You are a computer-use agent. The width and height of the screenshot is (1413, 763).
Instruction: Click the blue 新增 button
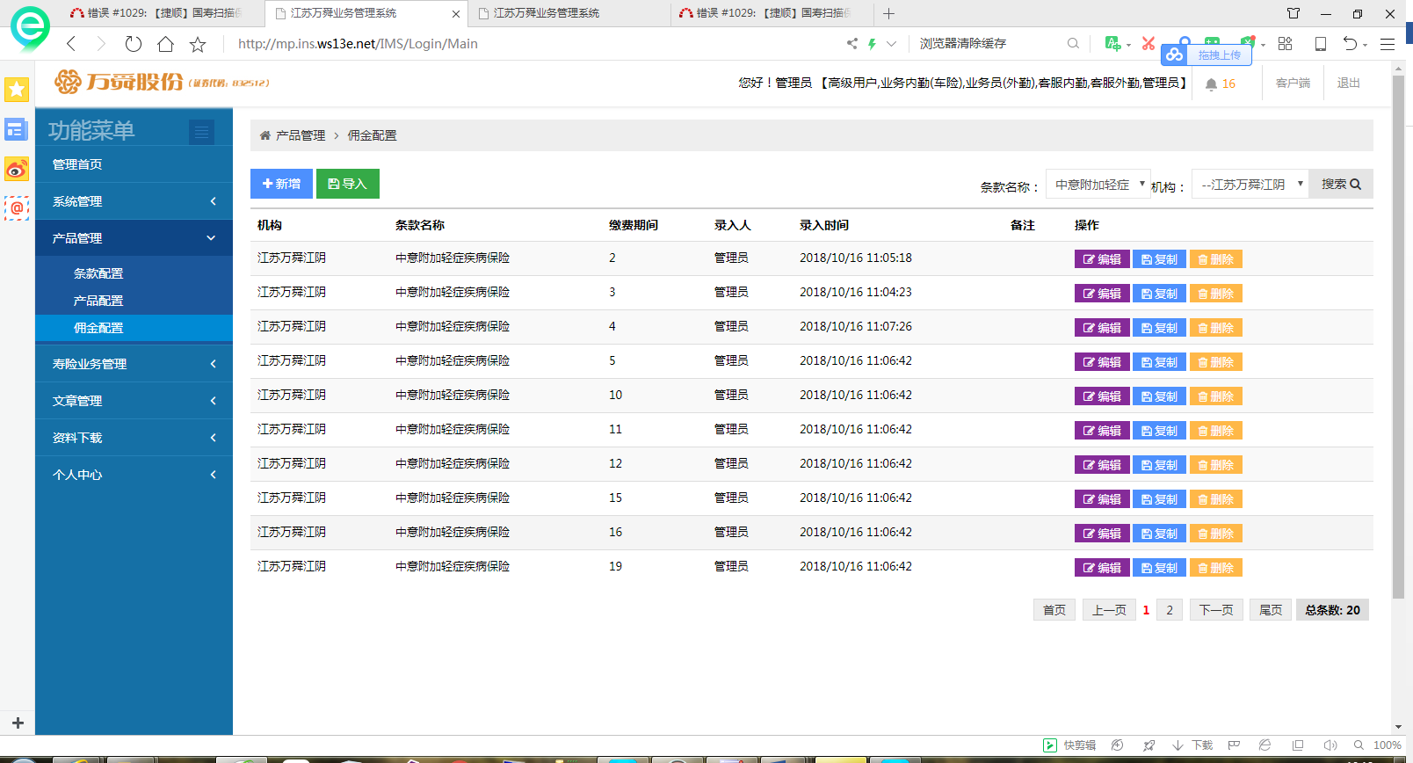point(281,184)
